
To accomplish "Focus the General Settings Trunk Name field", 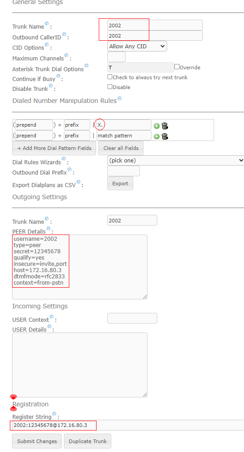I will (x=155, y=26).
